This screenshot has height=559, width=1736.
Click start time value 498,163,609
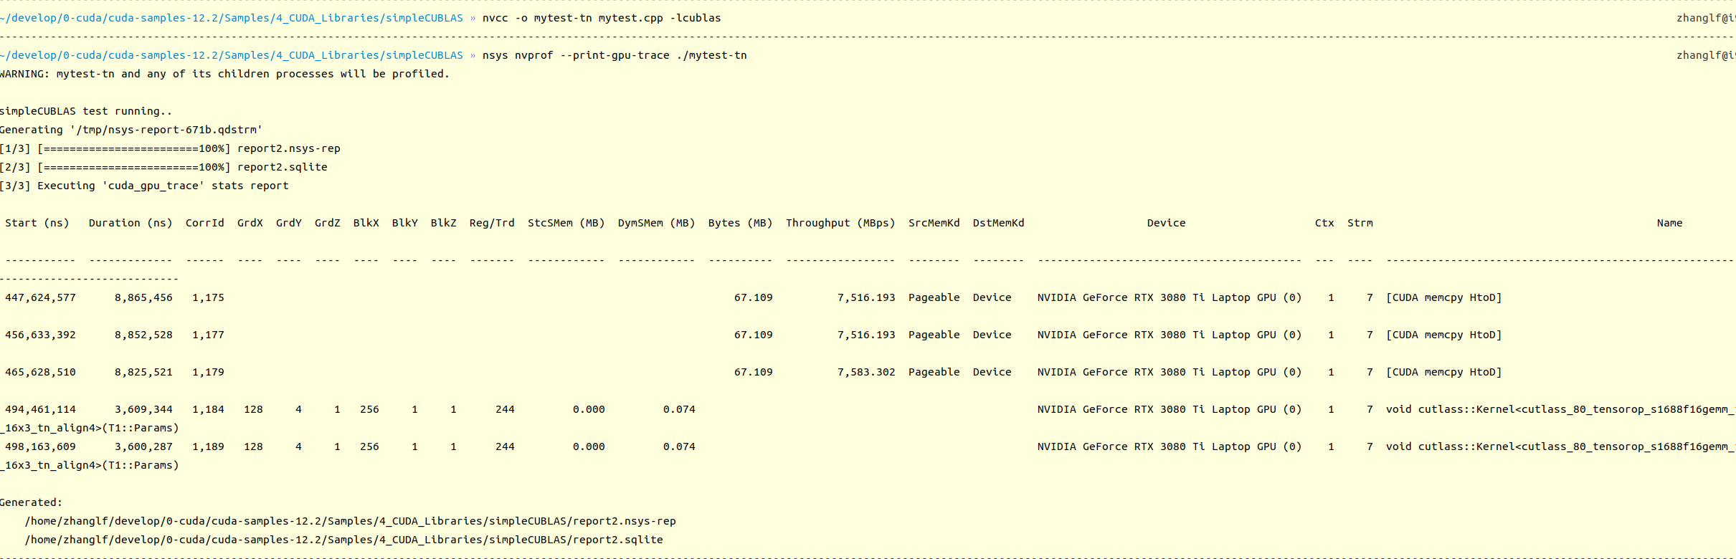pyautogui.click(x=41, y=446)
